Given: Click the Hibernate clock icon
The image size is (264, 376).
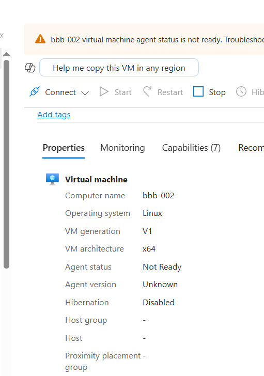Looking at the screenshot, I should (x=241, y=91).
